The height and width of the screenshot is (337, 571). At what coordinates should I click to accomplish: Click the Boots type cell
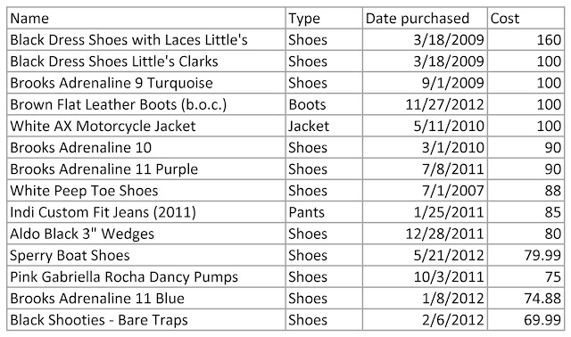(324, 104)
